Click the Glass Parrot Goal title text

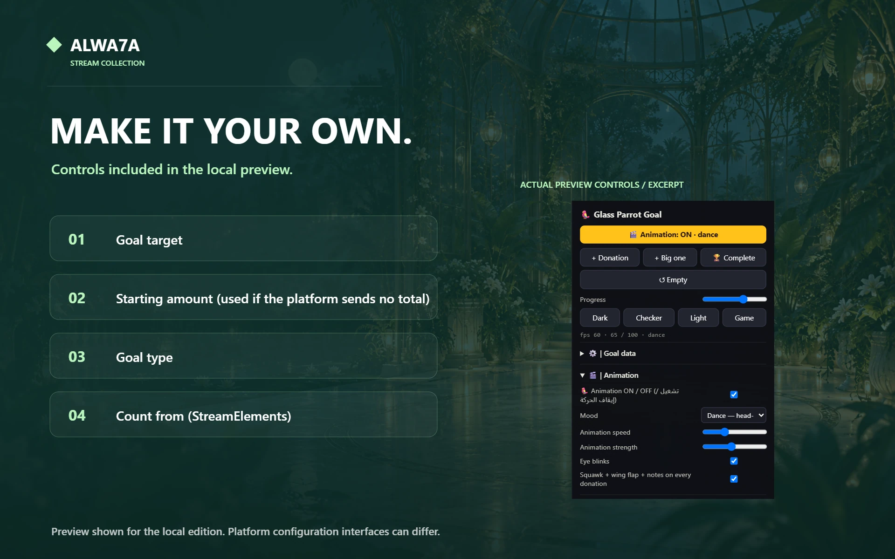pyautogui.click(x=627, y=215)
